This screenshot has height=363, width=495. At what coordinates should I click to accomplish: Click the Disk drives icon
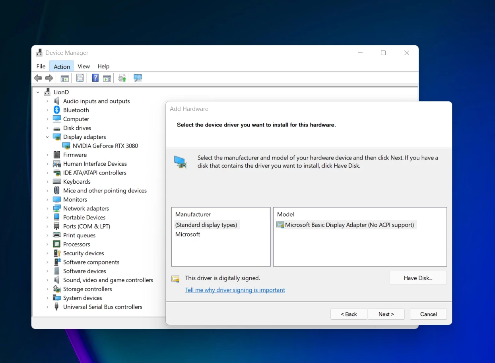pos(57,128)
